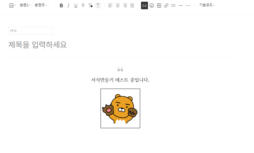Open the image insert dropdown
Image resolution: width=254 pixels, height=153 pixels.
coord(12,5)
